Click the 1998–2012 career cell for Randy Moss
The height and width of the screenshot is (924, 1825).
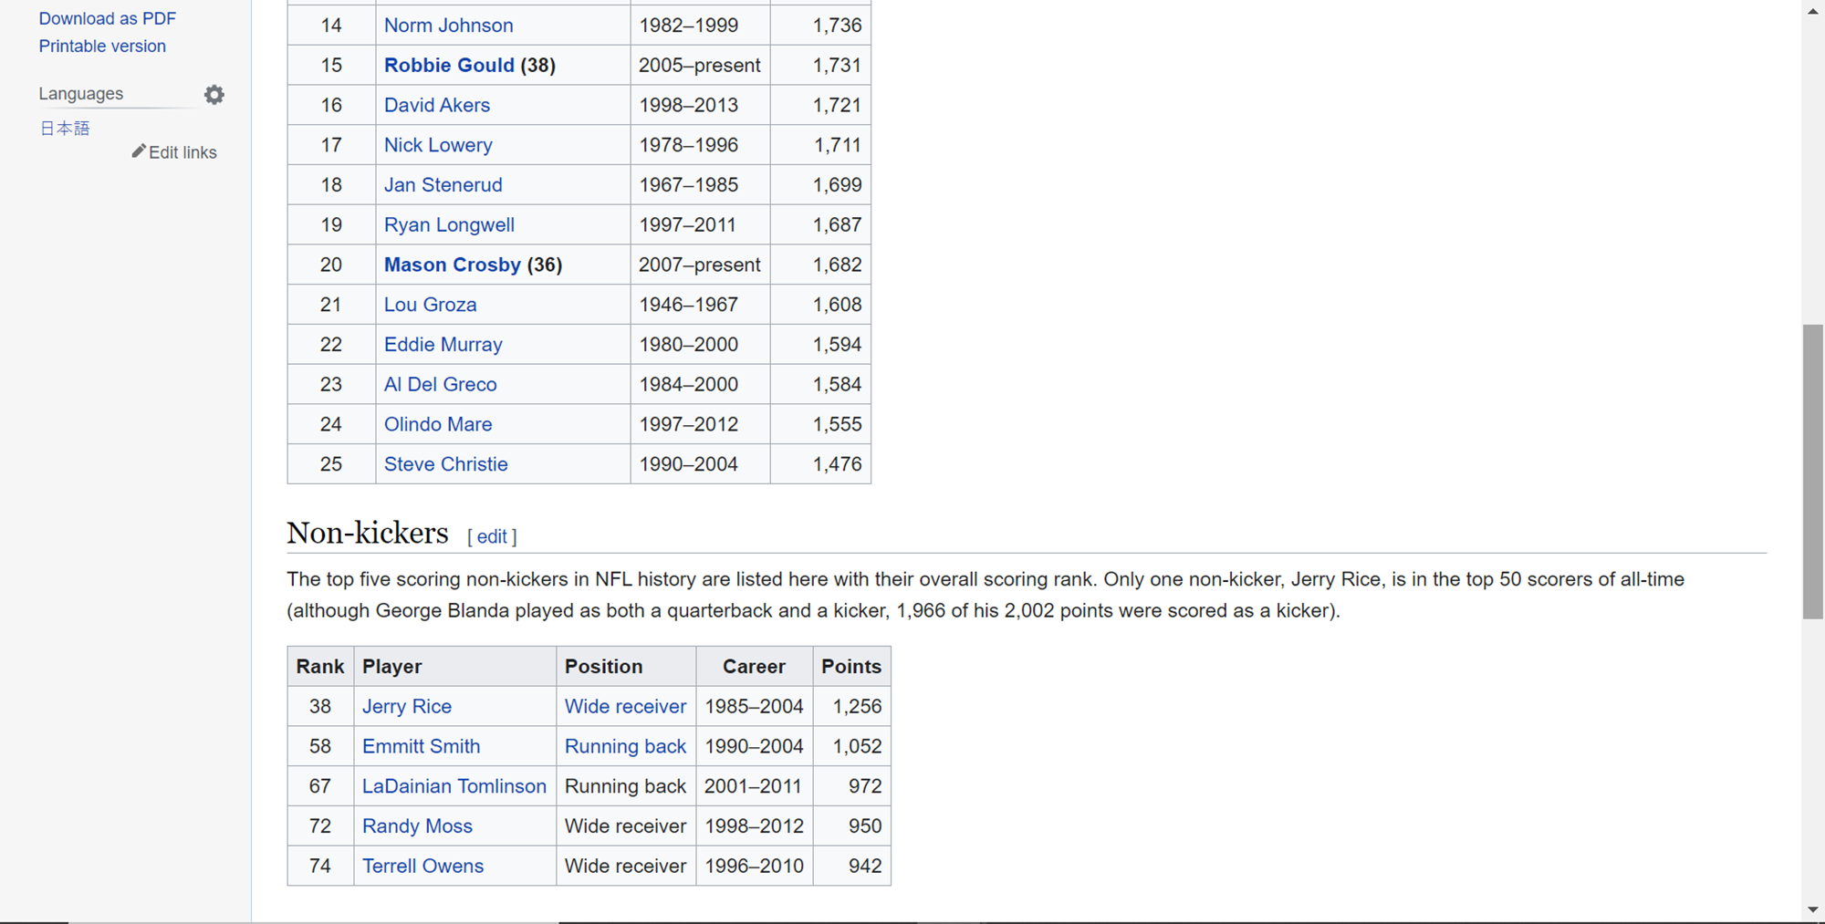tap(755, 826)
